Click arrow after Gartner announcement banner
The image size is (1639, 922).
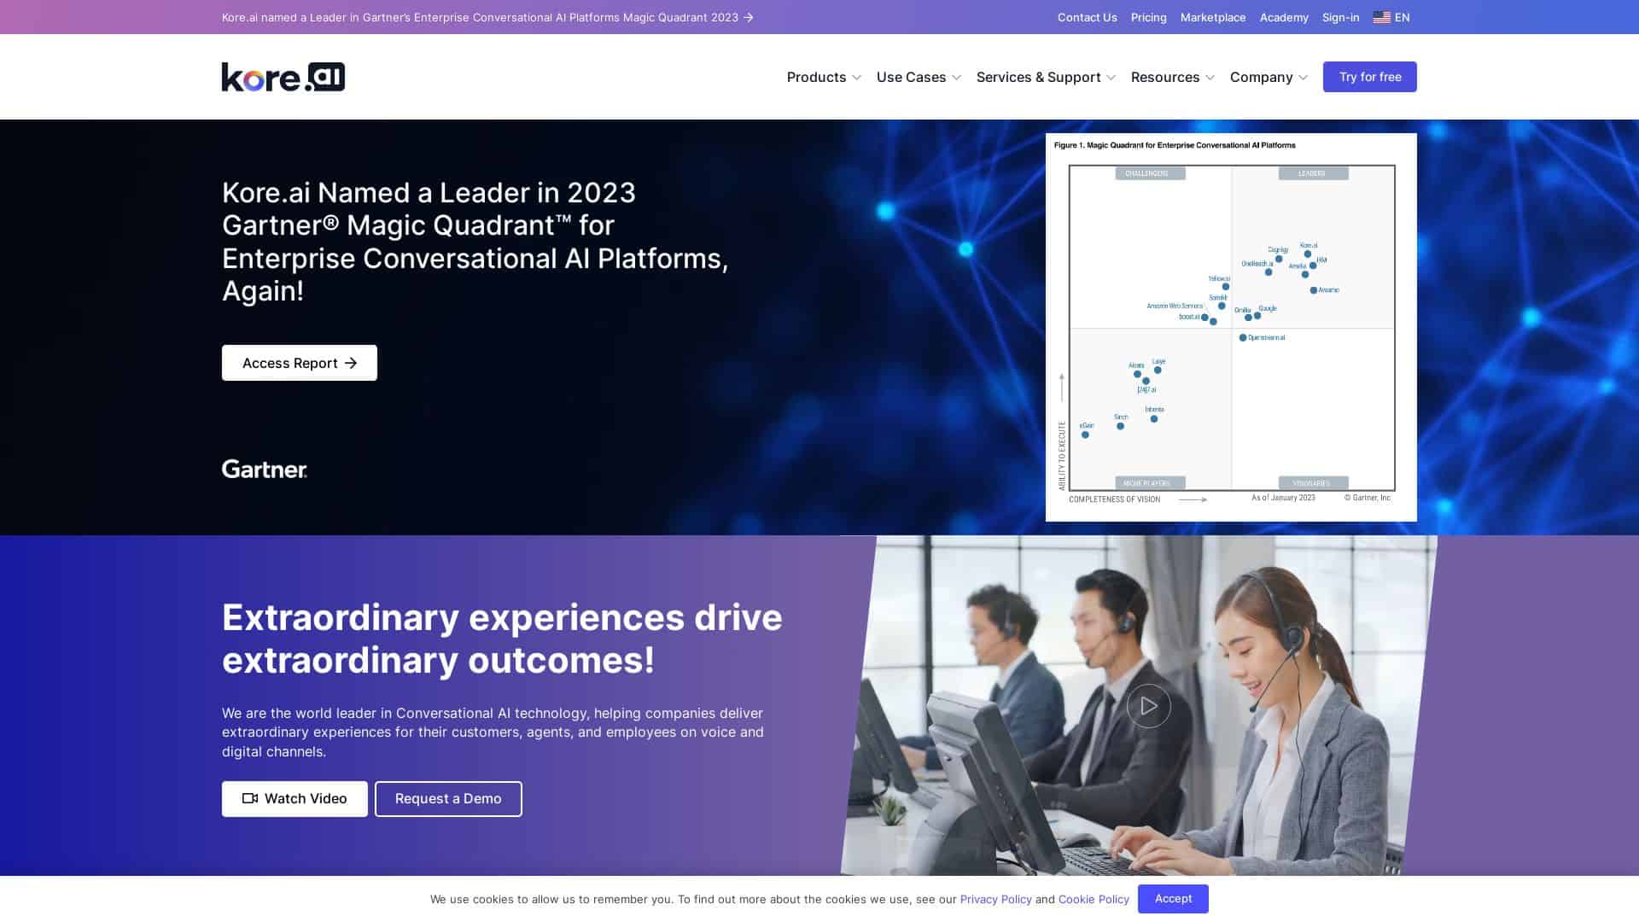coord(749,17)
